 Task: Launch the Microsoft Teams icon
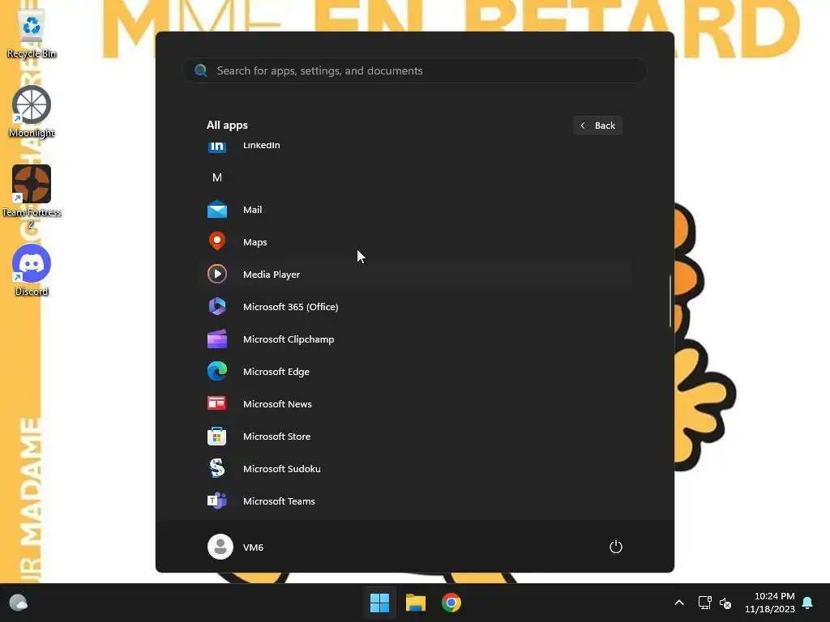[217, 501]
